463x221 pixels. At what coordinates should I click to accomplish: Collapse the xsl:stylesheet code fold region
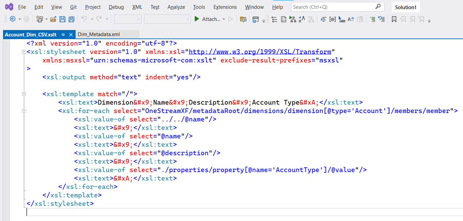[24, 52]
